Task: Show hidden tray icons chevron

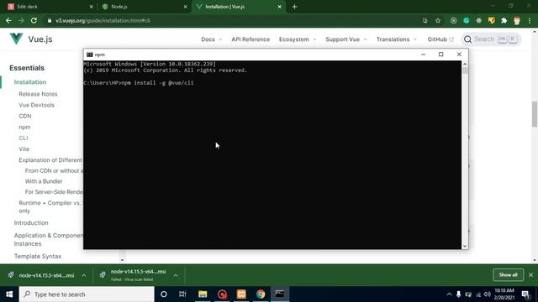Action: (x=449, y=294)
